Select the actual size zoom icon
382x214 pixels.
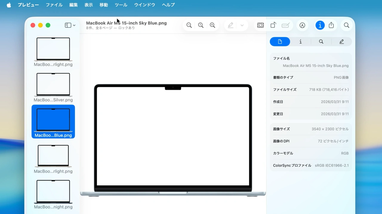[x=201, y=25]
